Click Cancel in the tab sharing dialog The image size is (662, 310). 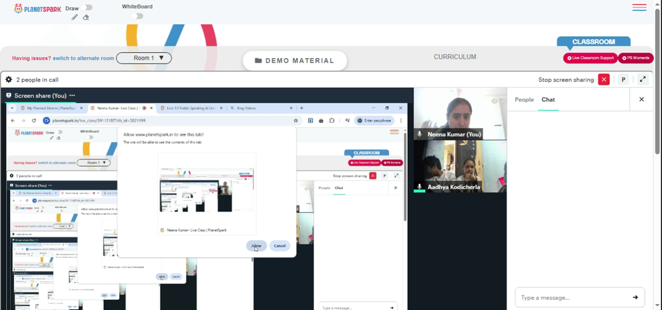[x=279, y=246]
